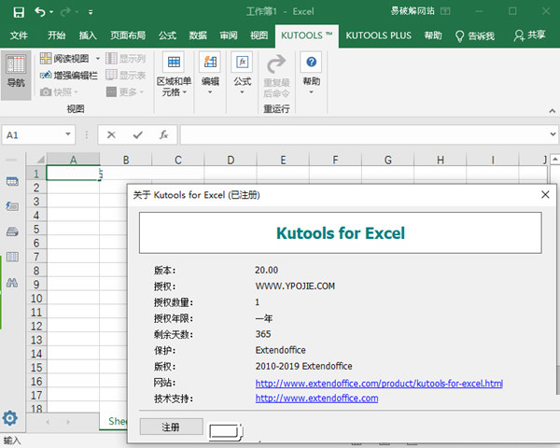
Task: Switch to the 插入 ribbon tab
Action: point(88,35)
